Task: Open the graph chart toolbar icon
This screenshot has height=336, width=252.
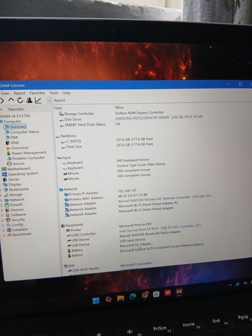Action: pyautogui.click(x=38, y=100)
